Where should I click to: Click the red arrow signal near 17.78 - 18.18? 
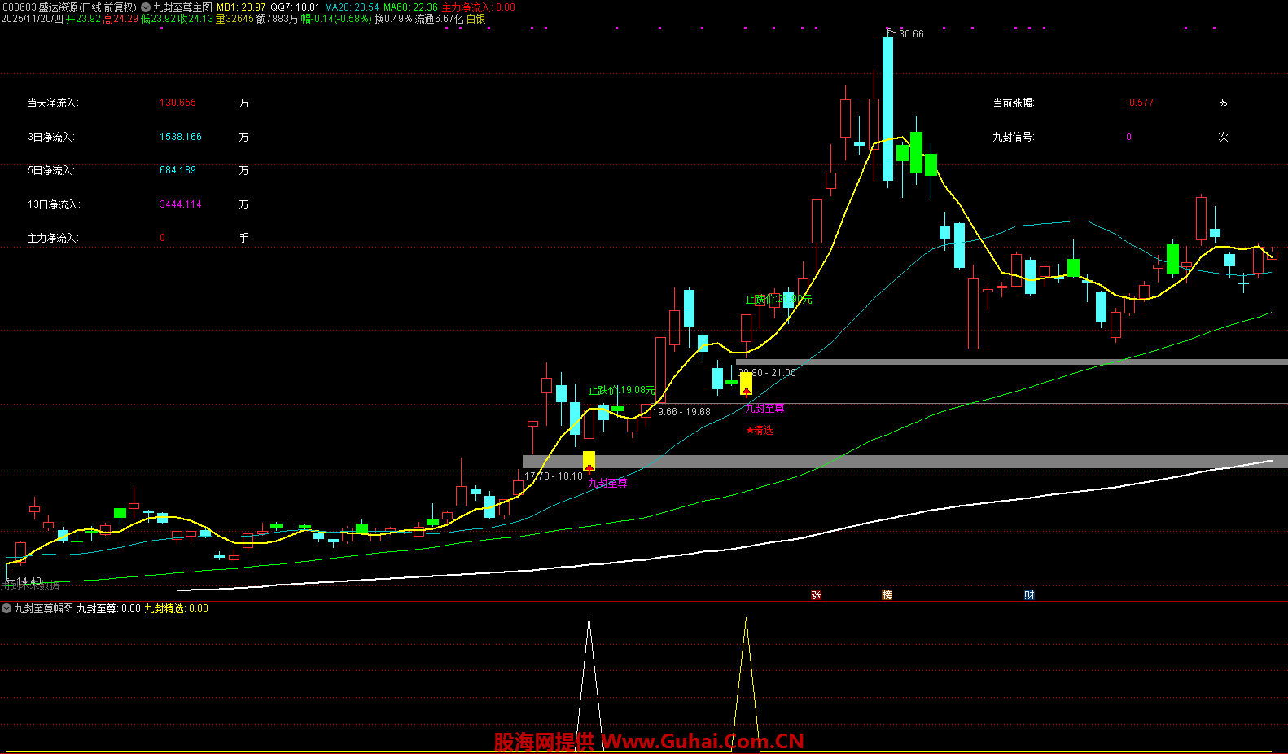[589, 469]
